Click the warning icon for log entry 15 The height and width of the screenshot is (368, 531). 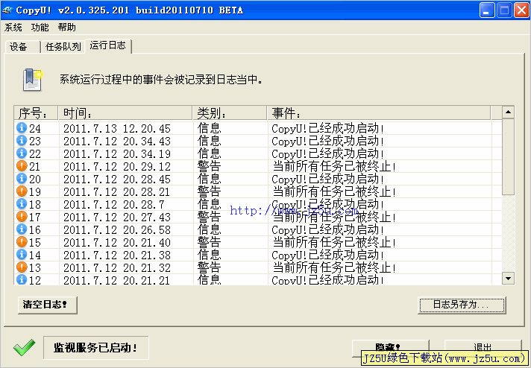click(22, 241)
